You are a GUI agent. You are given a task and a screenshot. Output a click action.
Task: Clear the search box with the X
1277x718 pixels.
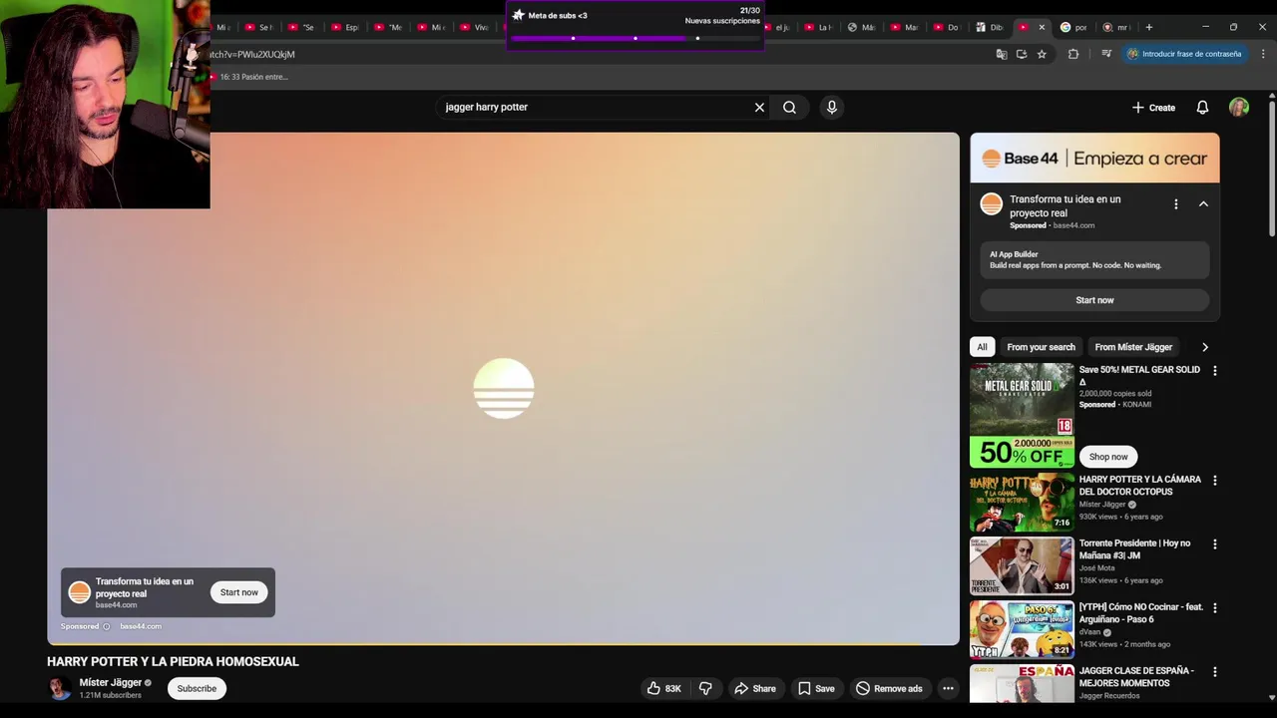click(x=759, y=107)
